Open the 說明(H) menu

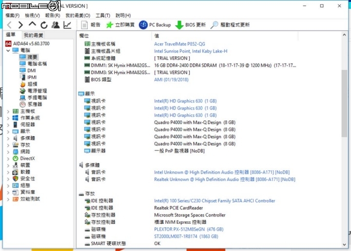[123, 16]
